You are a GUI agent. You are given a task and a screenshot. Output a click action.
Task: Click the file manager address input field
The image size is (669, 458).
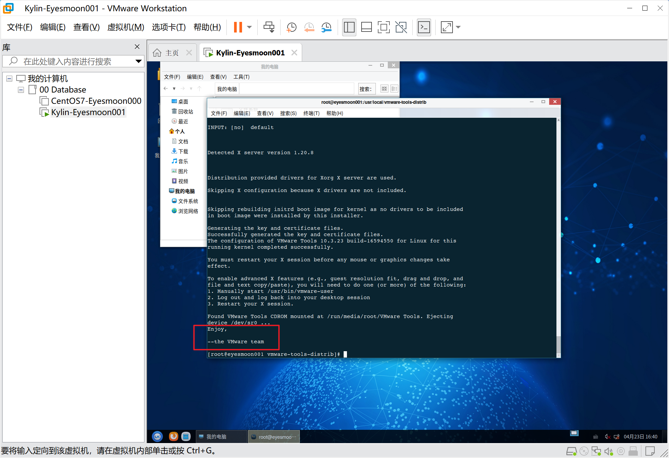(297, 89)
